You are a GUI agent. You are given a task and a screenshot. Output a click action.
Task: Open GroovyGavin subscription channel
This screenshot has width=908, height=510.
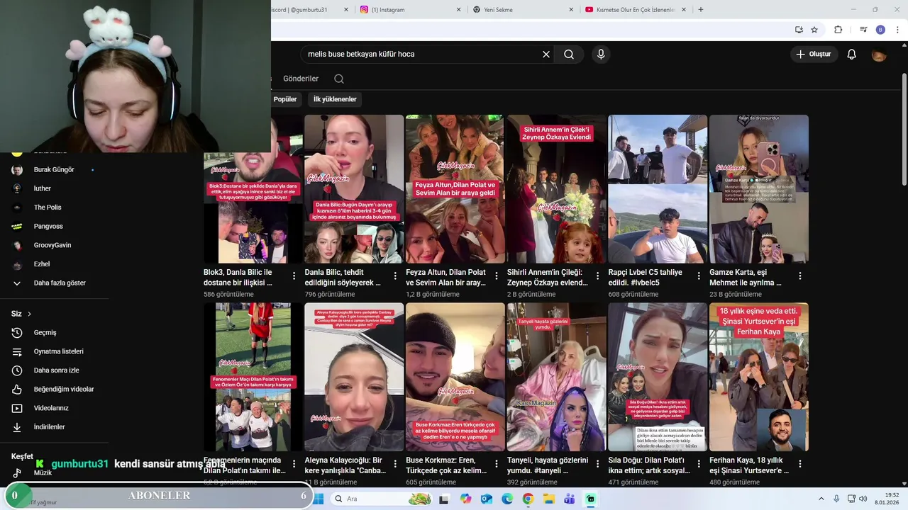coord(54,245)
